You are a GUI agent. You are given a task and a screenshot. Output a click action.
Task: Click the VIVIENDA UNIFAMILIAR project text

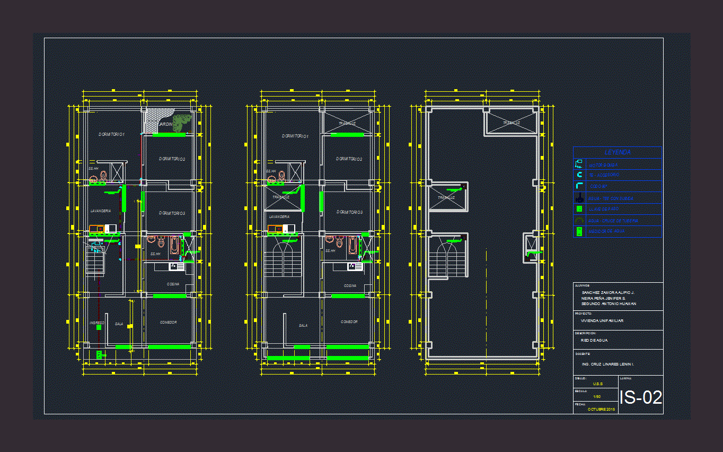602,321
